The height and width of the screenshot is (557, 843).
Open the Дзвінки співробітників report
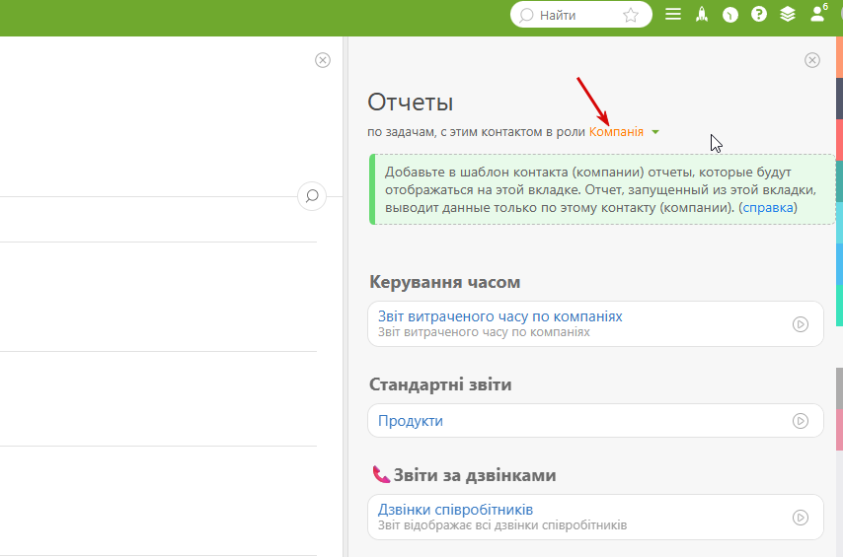[455, 510]
